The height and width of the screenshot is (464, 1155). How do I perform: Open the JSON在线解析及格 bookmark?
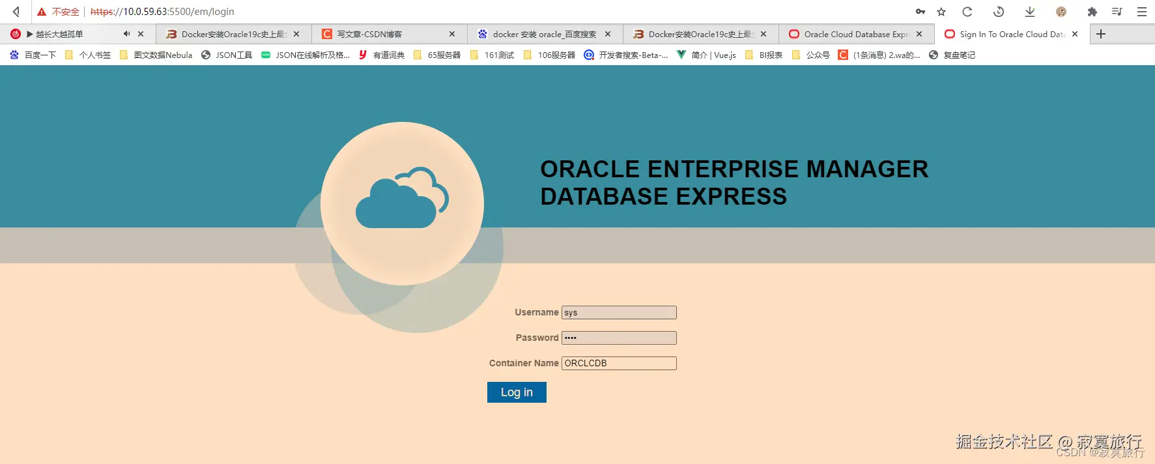306,55
